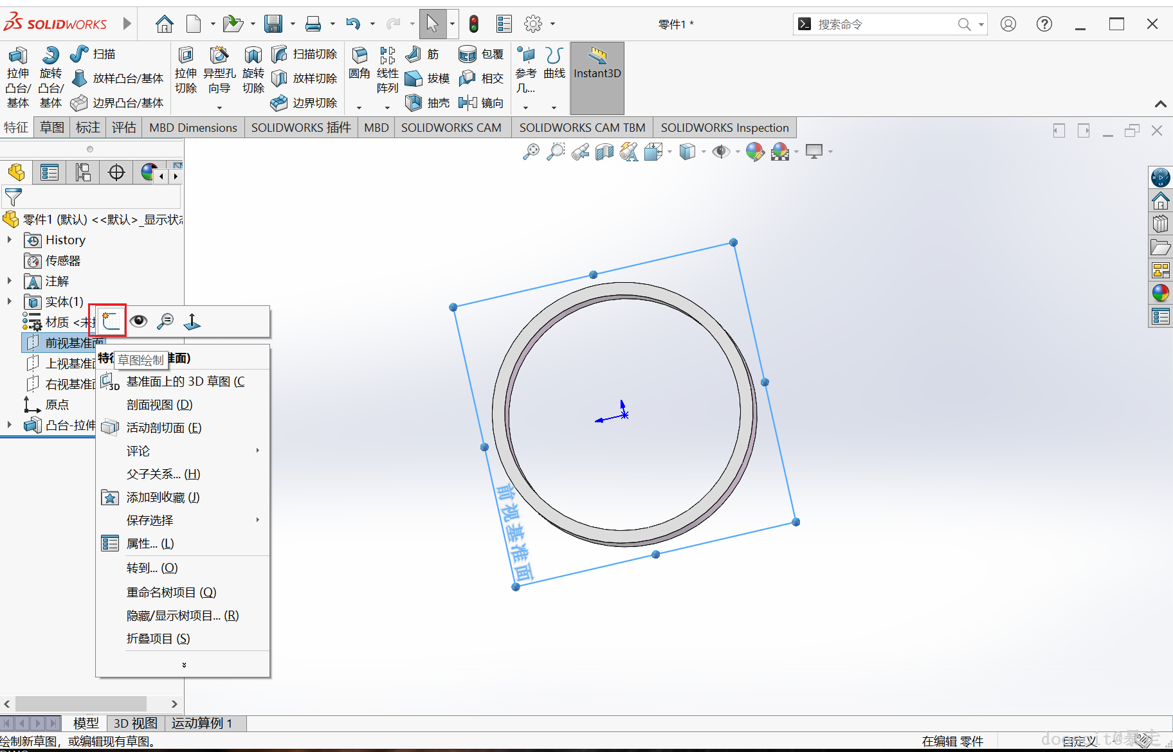Click the Normal To icon
The height and width of the screenshot is (752, 1173).
[192, 321]
